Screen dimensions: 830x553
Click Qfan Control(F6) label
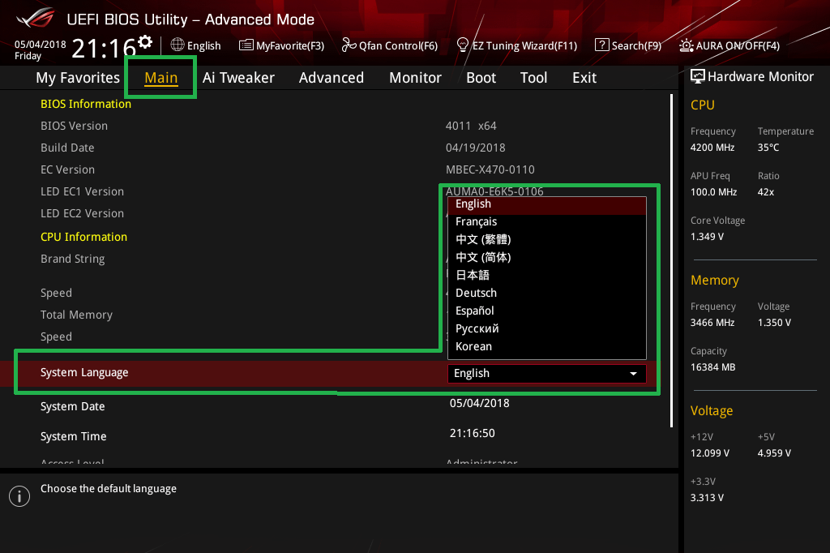click(398, 45)
